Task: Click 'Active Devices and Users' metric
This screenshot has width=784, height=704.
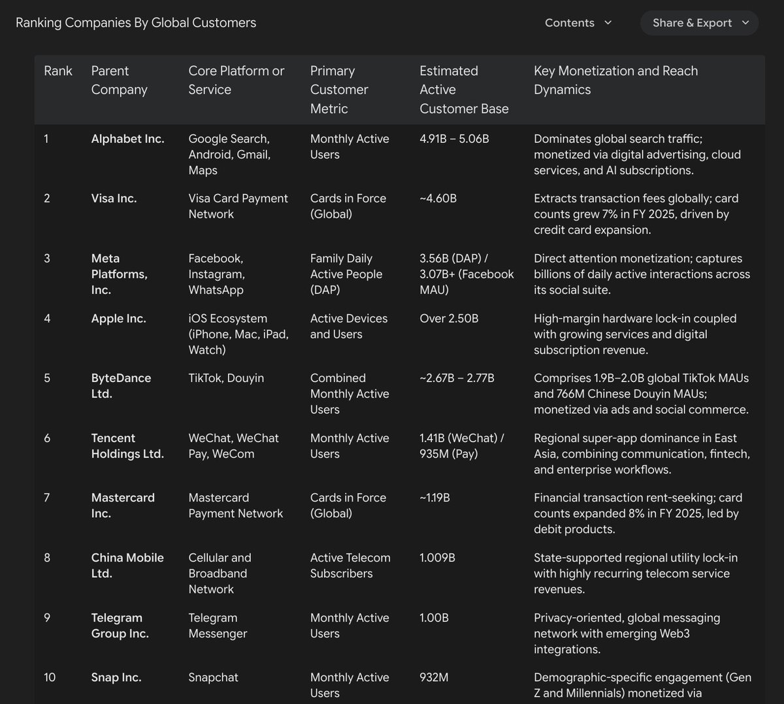Action: 349,327
